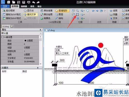Select the y1.dwg document tab

pos(6,26)
